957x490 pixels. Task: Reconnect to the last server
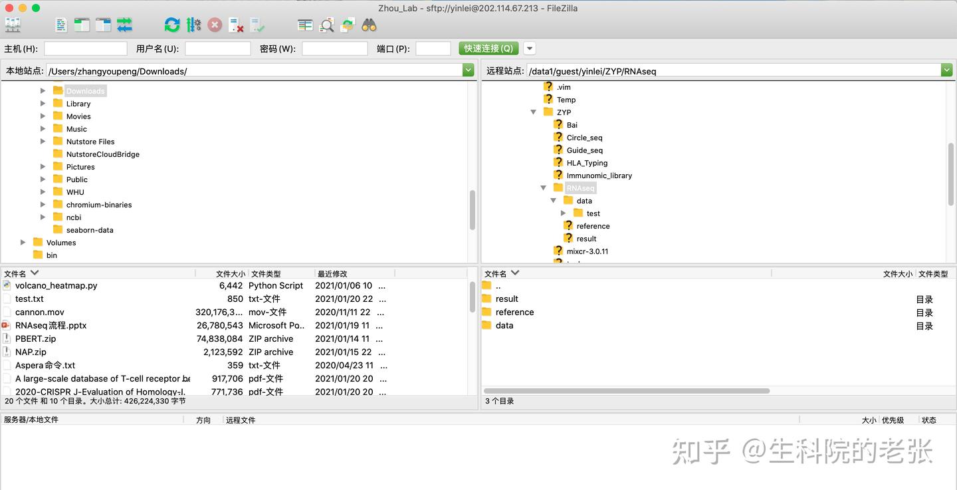click(x=256, y=25)
